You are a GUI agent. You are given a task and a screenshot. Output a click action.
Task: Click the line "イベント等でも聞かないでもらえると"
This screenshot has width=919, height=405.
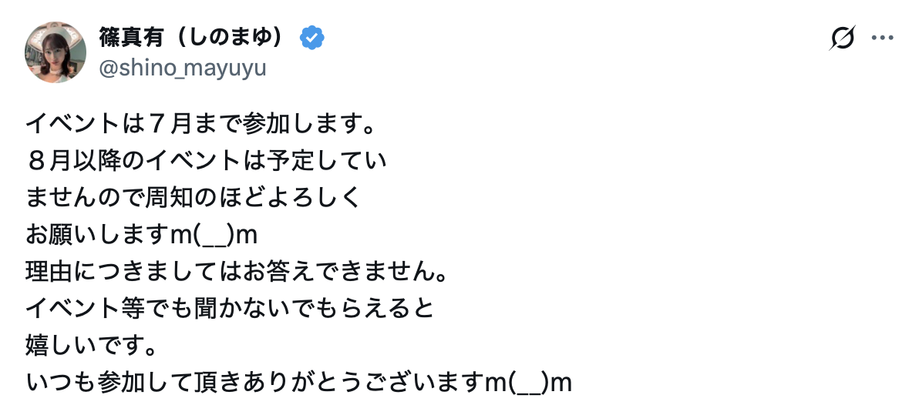(x=231, y=309)
